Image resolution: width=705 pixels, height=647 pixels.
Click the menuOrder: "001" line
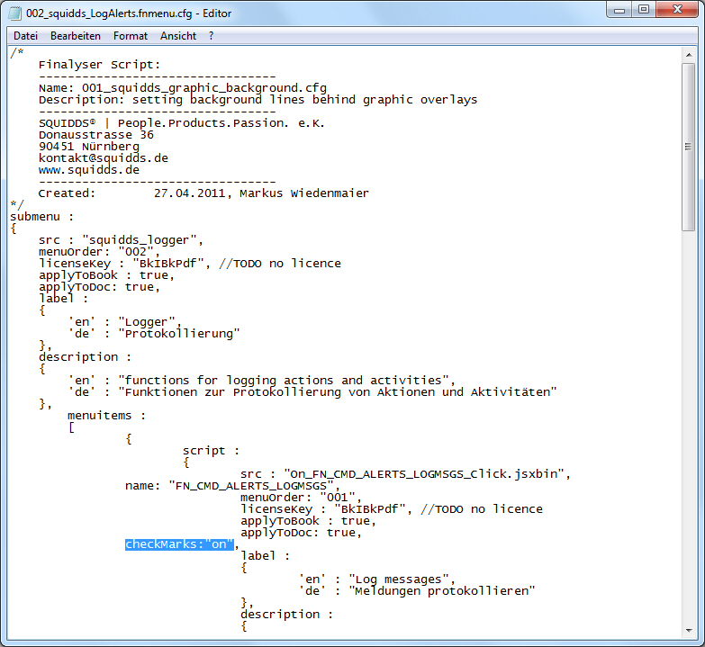(x=301, y=498)
